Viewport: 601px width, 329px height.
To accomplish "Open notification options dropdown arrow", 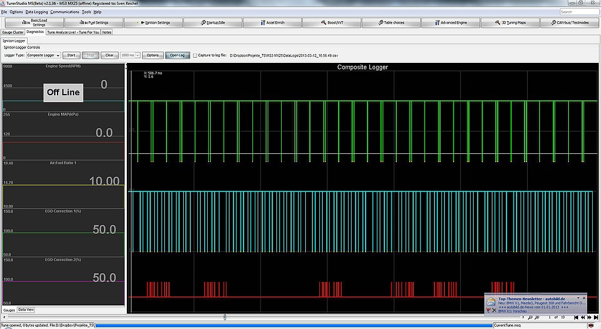I will coord(578,298).
